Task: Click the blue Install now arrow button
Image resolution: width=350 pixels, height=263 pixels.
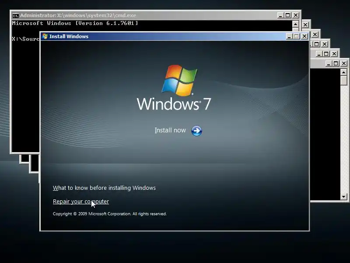Action: 196,131
